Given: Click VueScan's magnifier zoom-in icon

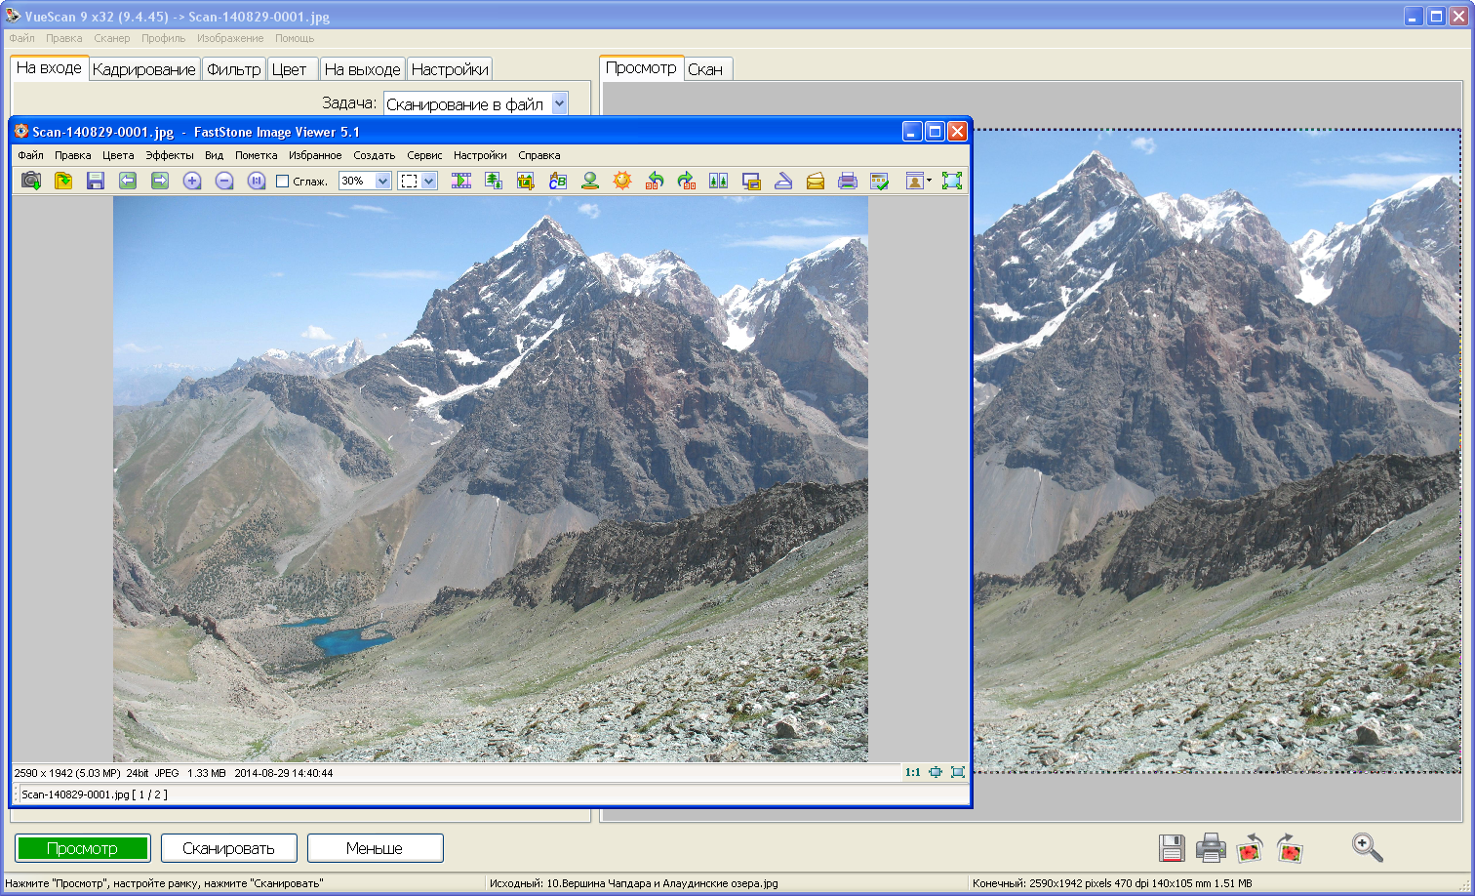Looking at the screenshot, I should 1367,847.
